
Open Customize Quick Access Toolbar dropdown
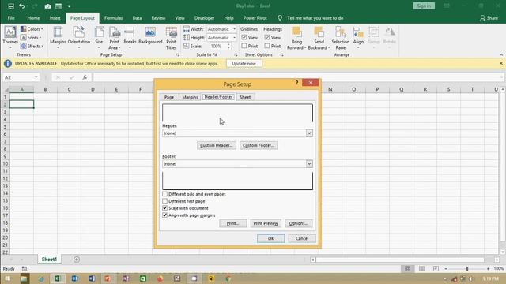[x=69, y=6]
